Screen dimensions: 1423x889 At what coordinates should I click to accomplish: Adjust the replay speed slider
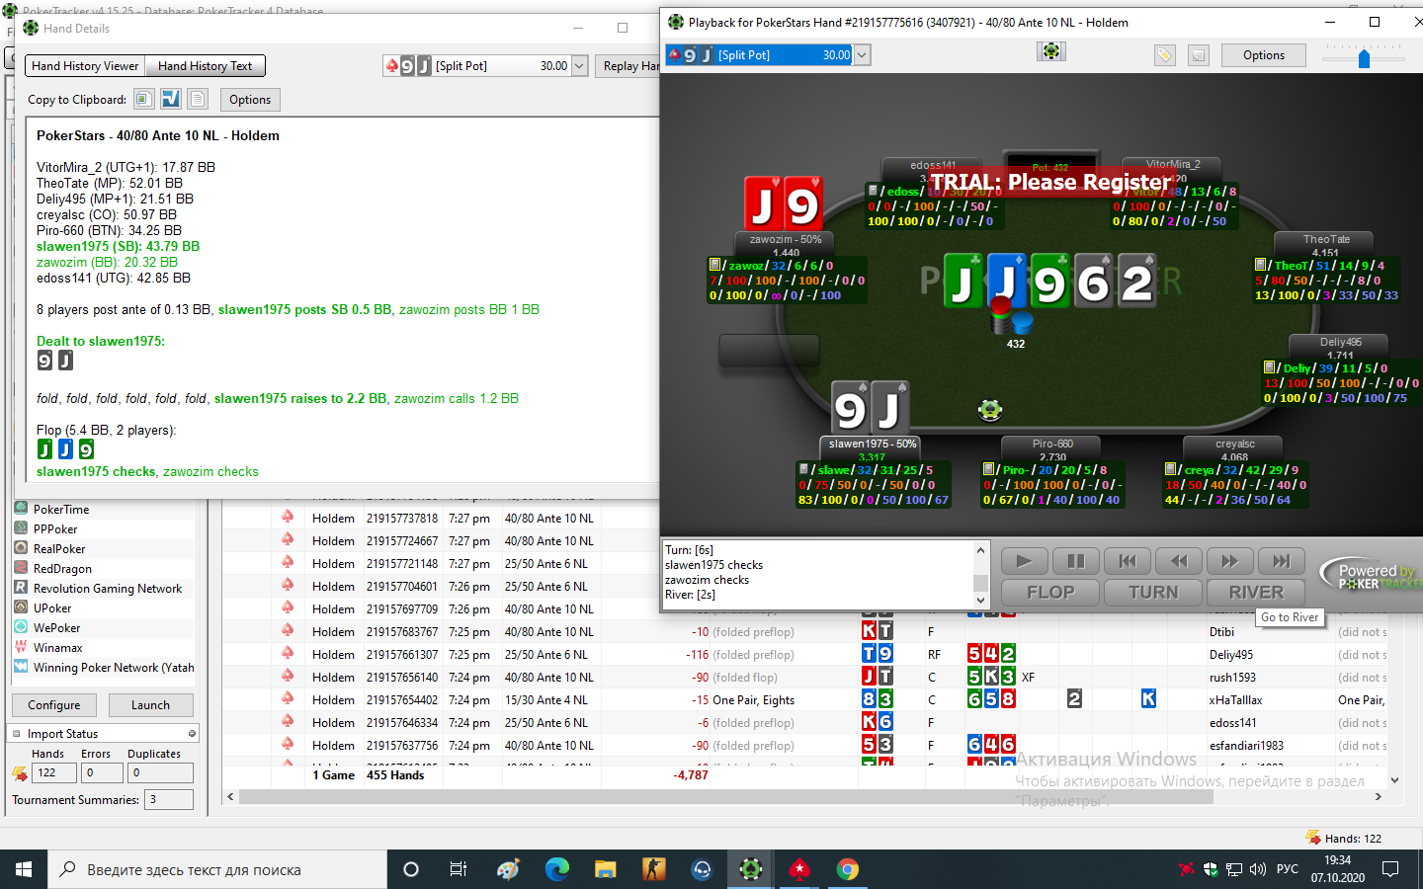coord(1364,58)
